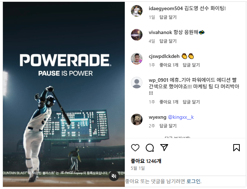Reply to vivahanok's comment
This screenshot has height=189, width=247.
pyautogui.click(x=168, y=41)
